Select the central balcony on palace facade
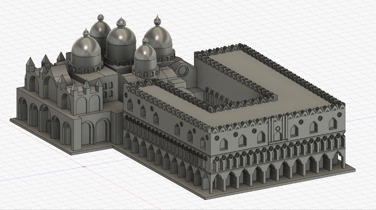The width and height of the screenshot is (376, 210). (x=277, y=130)
